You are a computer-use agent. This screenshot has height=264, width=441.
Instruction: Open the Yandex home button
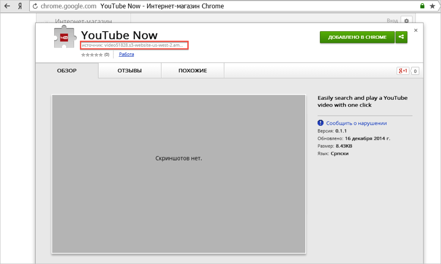pyautogui.click(x=20, y=6)
